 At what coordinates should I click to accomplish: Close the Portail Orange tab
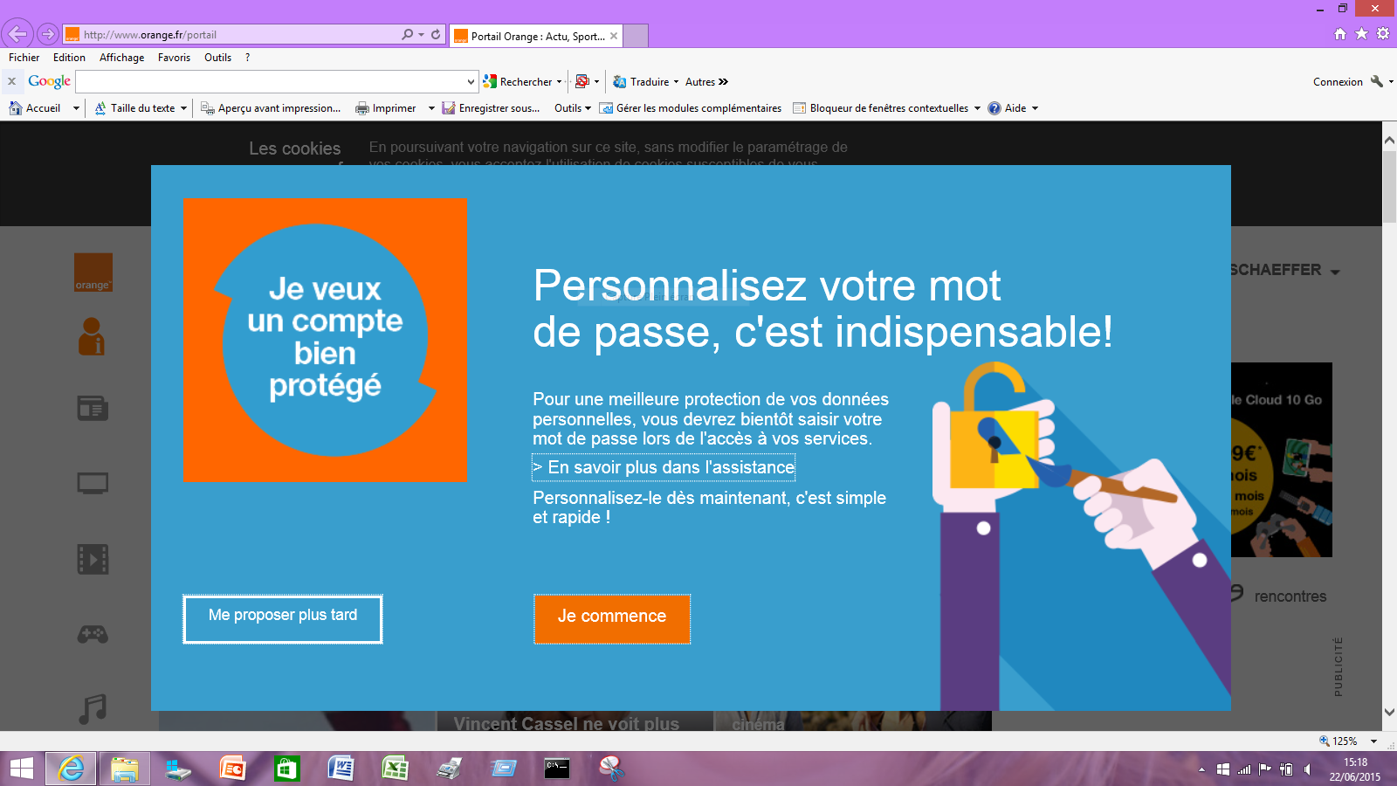614,36
